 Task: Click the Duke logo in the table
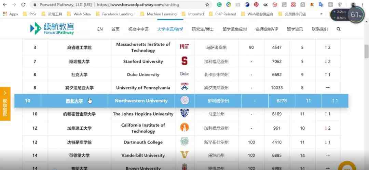click(x=184, y=74)
